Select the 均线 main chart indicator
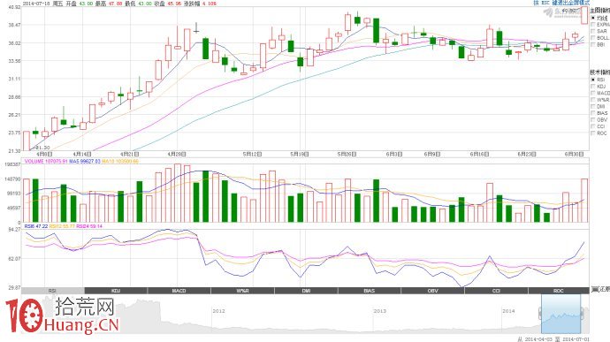This screenshot has width=610, height=342. pos(593,18)
